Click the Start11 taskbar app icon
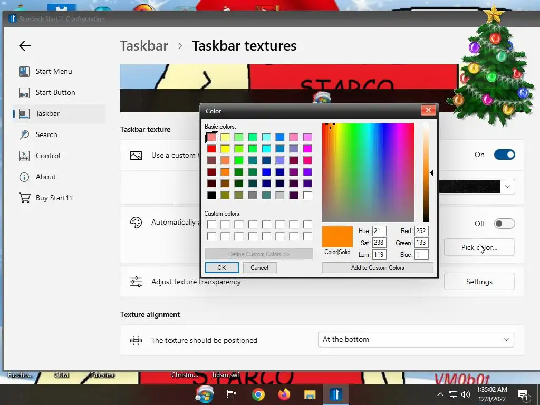 click(335, 394)
